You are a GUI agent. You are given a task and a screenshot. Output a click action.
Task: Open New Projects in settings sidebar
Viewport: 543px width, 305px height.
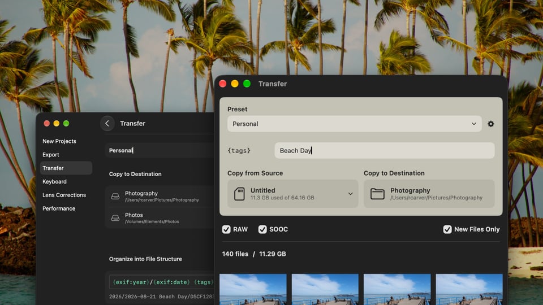pos(59,141)
